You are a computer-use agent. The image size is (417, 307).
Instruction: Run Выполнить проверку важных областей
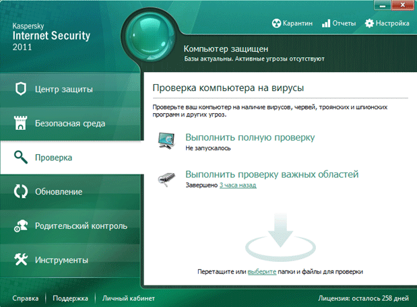tap(271, 174)
